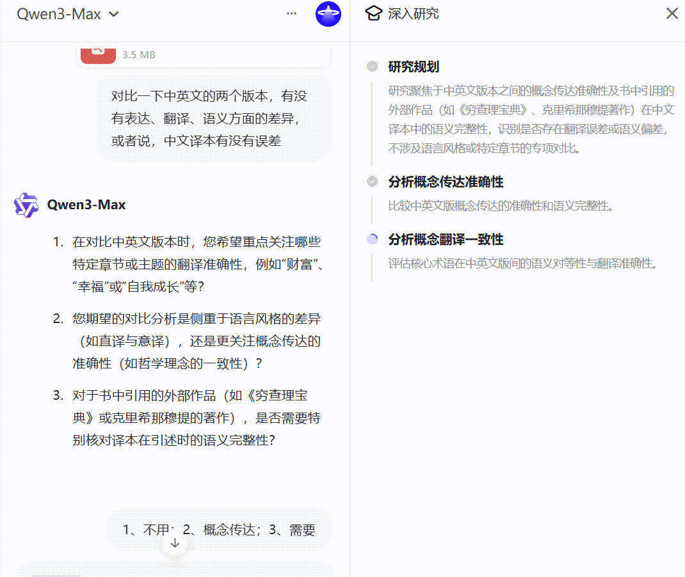Open the model switcher chevron next to Qwen3-Max
The width and height of the screenshot is (685, 577).
point(113,13)
